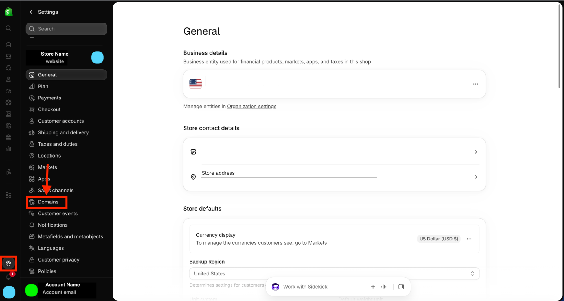Open Content image icon in rail
564x301 pixels.
8,114
